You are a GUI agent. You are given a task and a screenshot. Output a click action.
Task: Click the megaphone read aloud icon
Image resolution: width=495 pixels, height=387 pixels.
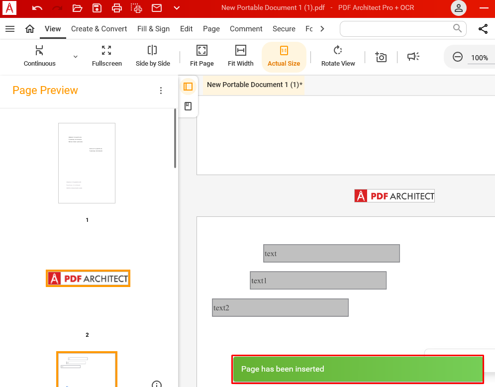pyautogui.click(x=413, y=57)
